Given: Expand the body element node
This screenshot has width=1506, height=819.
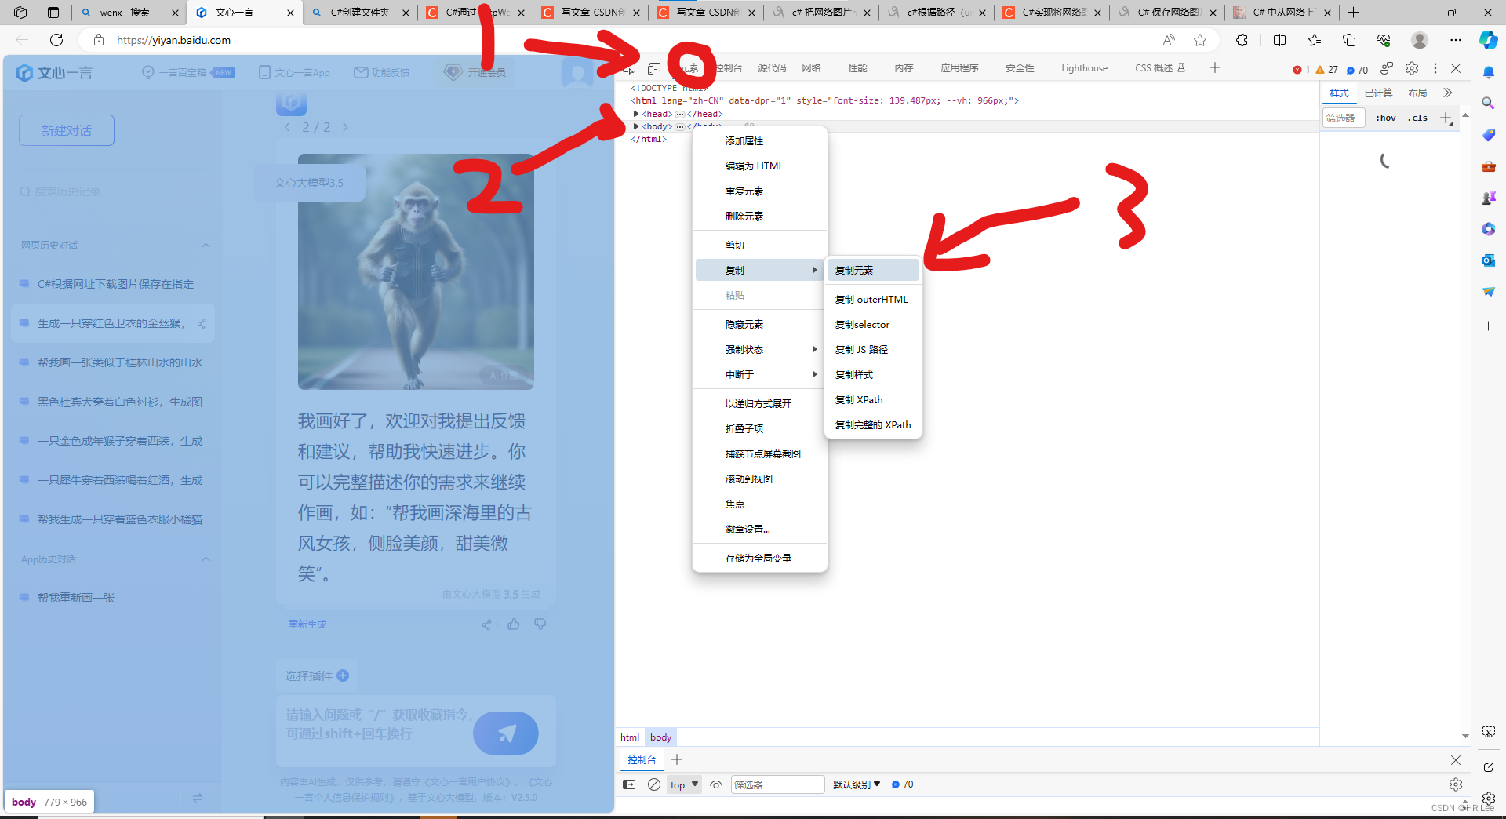Looking at the screenshot, I should click(636, 126).
